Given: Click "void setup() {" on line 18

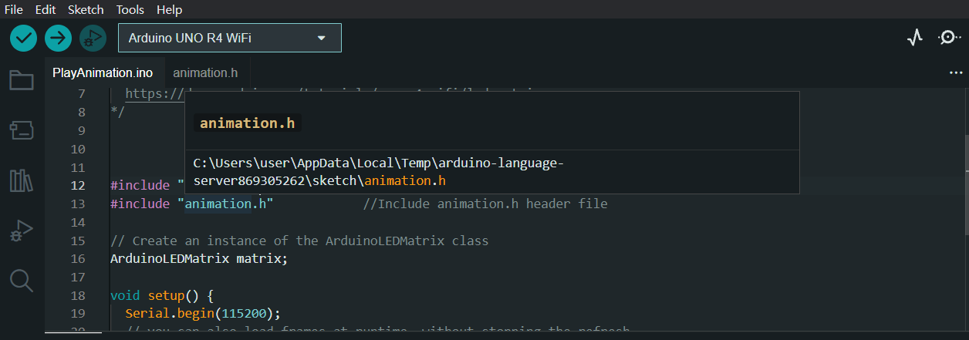Looking at the screenshot, I should click(x=162, y=296).
